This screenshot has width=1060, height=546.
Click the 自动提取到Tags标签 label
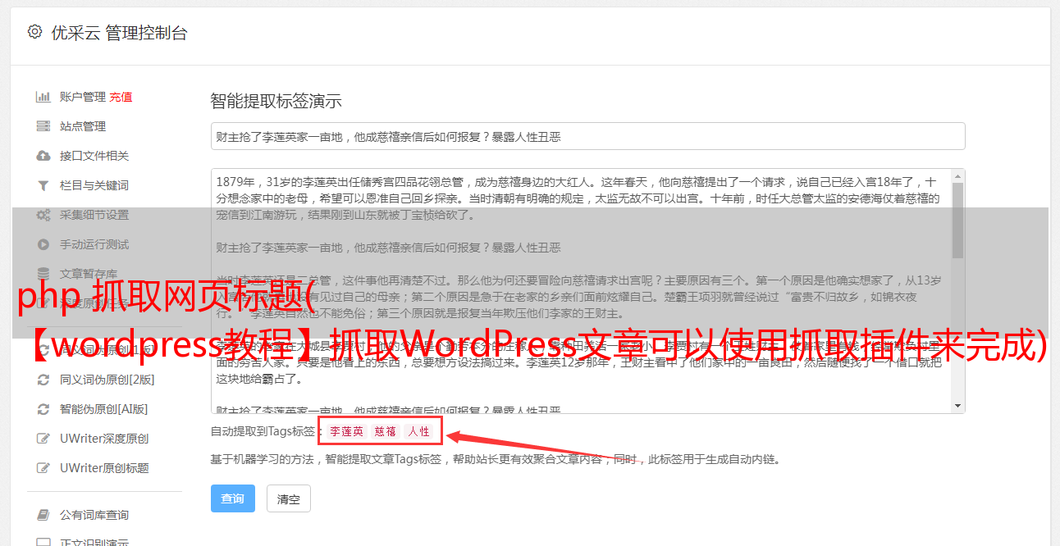(x=266, y=431)
